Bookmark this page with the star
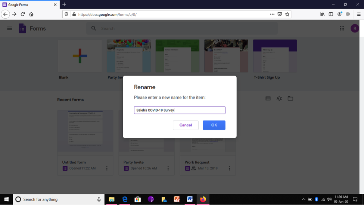 point(287,14)
